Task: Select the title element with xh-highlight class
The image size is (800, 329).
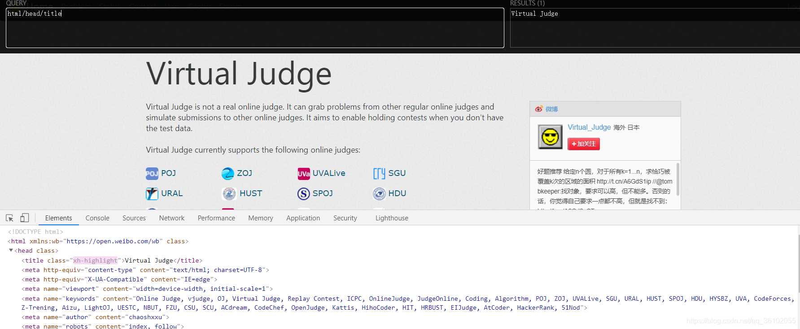Action: [112, 260]
